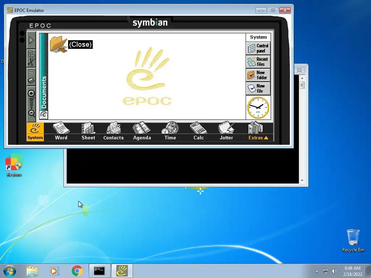Open the volume tray icon
Viewport: 371px width, 278px height.
click(334, 271)
